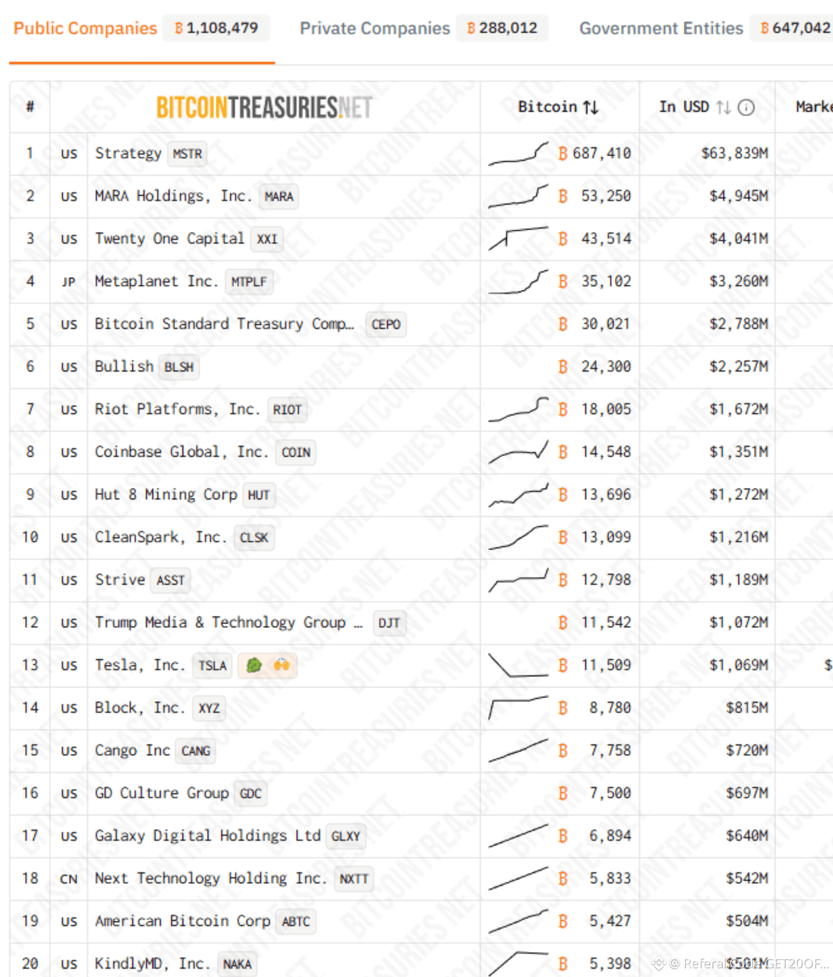This screenshot has height=977, width=833.
Task: Switch to Public Companies tab
Action: 85,28
